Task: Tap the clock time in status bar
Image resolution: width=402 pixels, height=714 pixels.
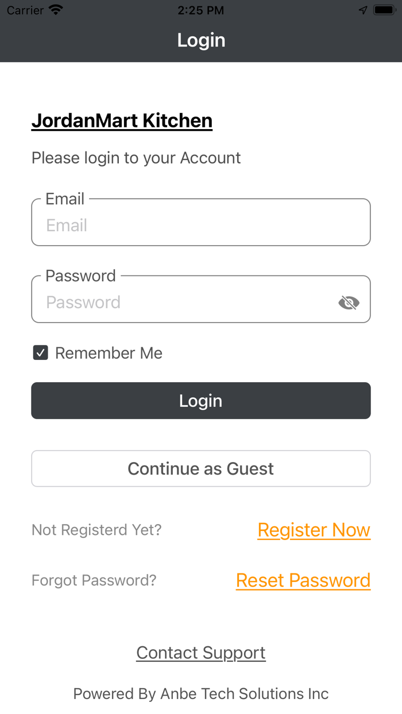Action: coord(200,10)
